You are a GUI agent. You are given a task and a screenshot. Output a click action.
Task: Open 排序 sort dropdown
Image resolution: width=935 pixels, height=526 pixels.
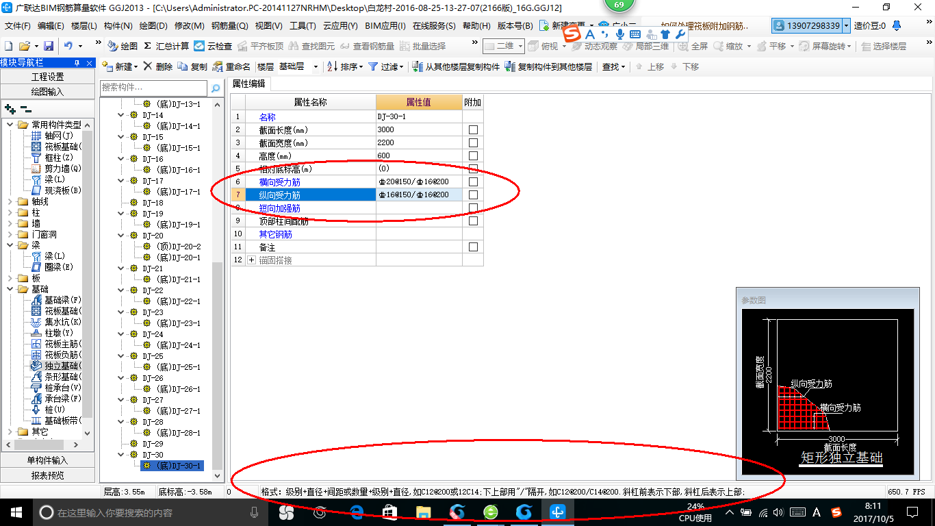click(345, 66)
